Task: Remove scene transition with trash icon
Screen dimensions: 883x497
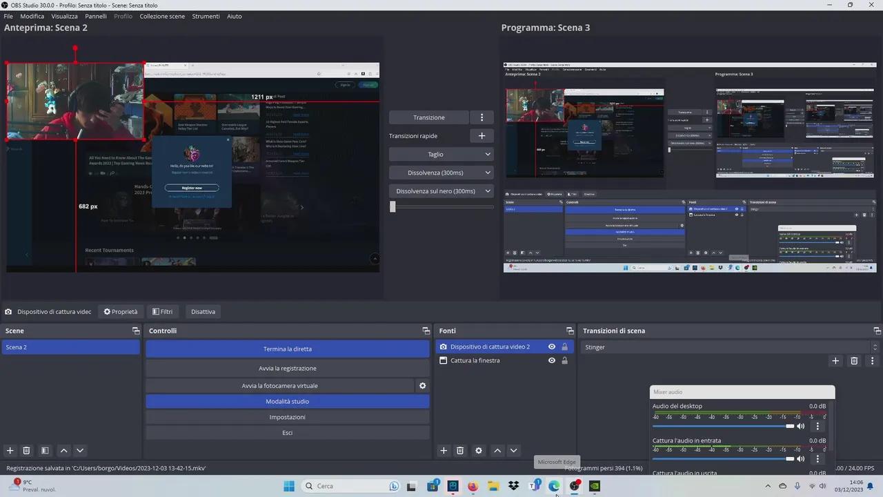Action: point(854,360)
